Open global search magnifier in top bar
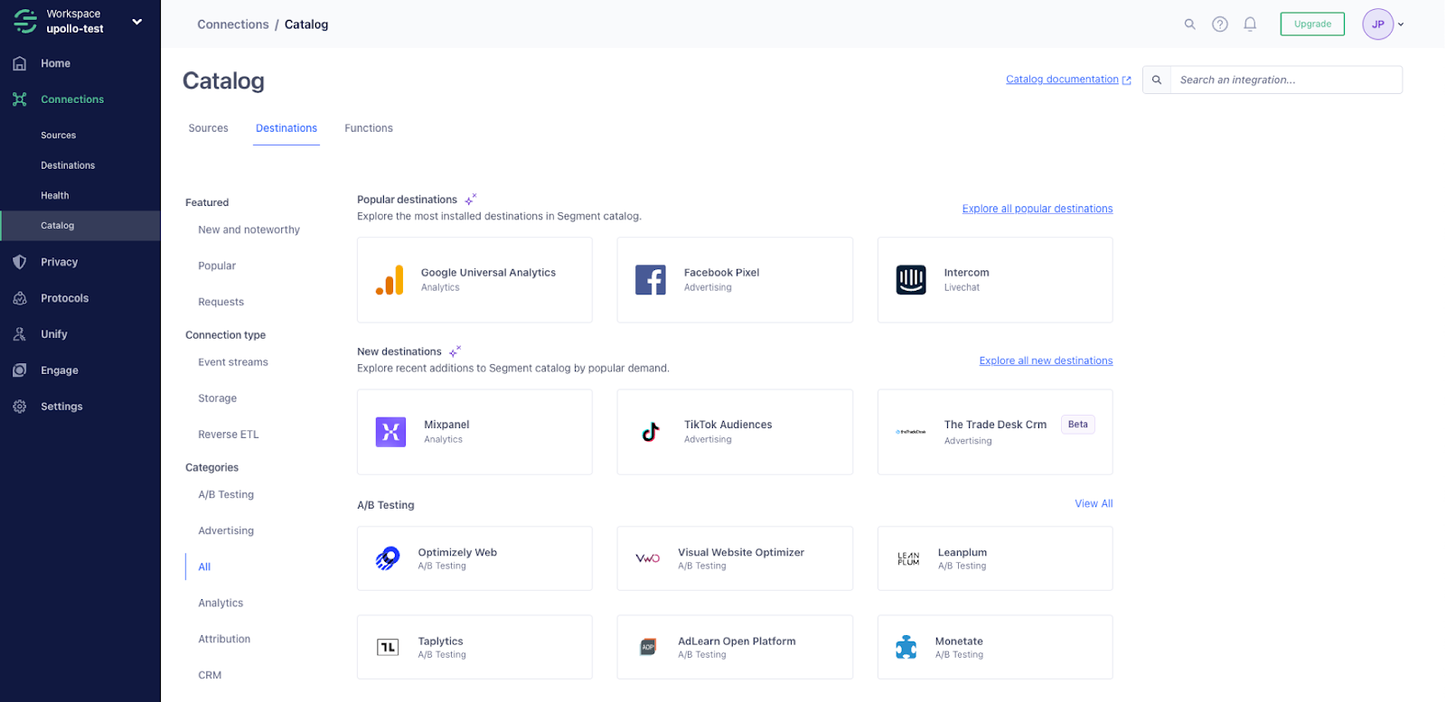This screenshot has width=1446, height=702. click(1190, 24)
